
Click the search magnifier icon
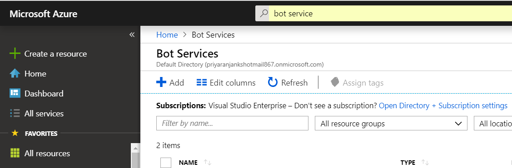pos(263,13)
